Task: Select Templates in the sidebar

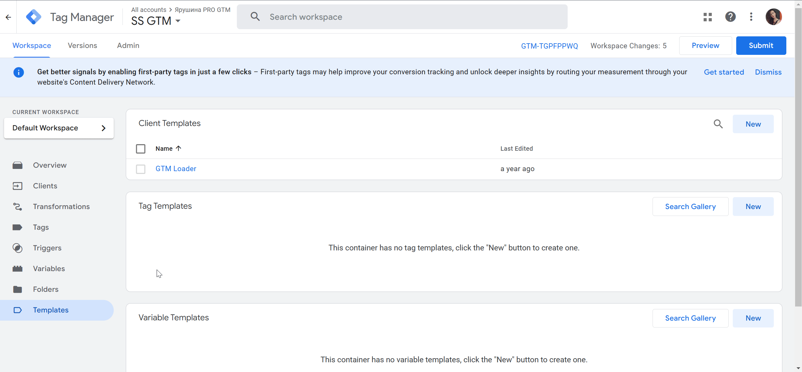Action: (57, 310)
